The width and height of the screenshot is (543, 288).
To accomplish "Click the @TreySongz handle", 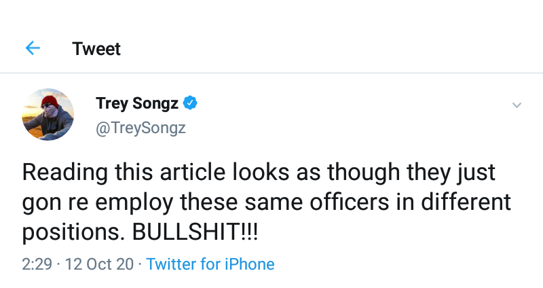I will click(x=141, y=128).
